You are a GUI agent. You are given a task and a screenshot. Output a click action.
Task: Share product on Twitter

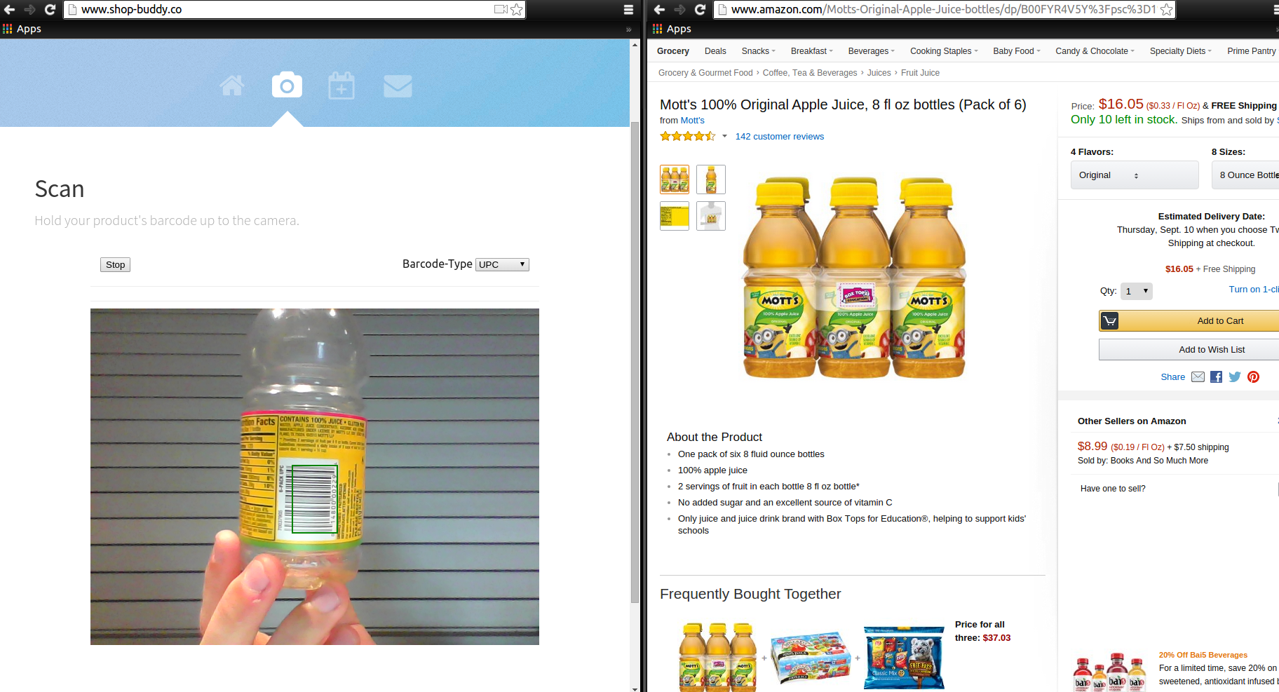tap(1235, 377)
